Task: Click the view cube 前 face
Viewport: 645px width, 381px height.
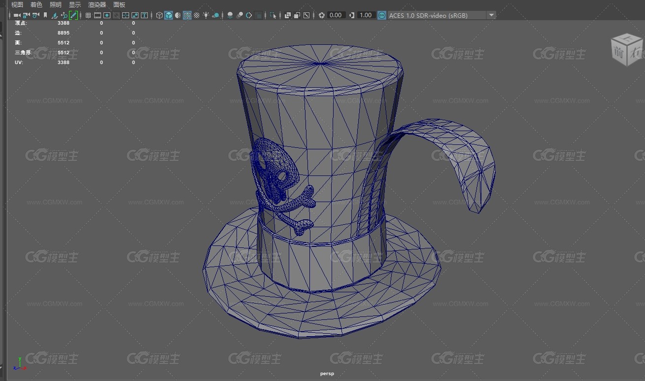Action: (619, 53)
